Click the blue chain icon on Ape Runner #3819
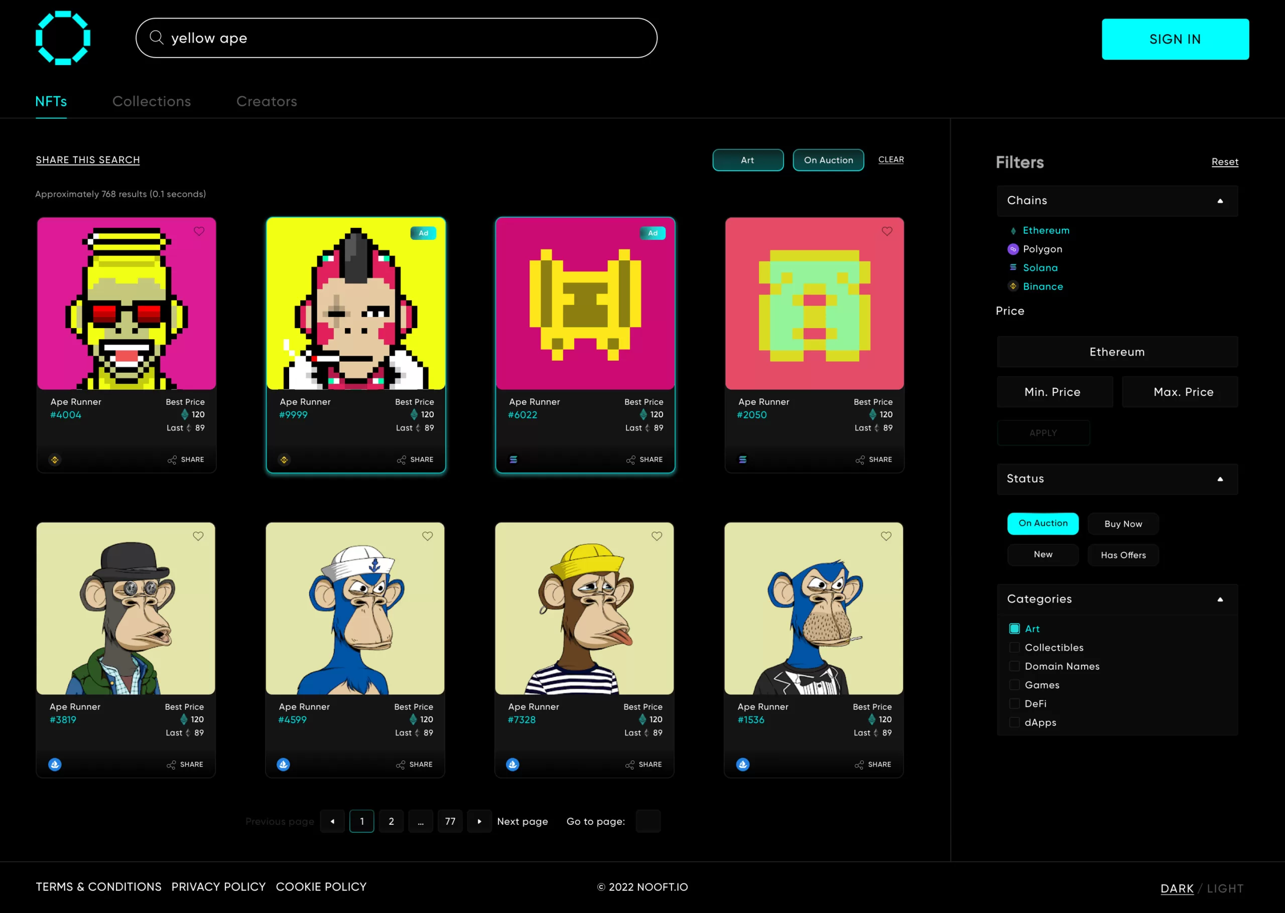The width and height of the screenshot is (1285, 913). [55, 765]
